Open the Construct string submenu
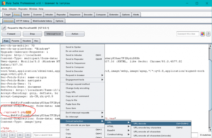Image resolution: width=212 pixels, height=138 pixels. point(118,135)
